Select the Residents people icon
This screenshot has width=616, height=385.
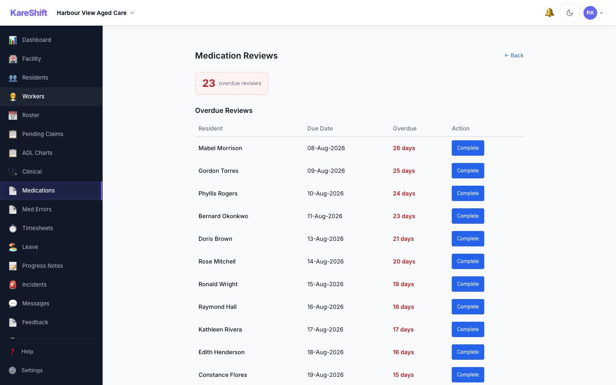(x=13, y=77)
